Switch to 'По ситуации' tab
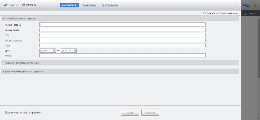The height and width of the screenshot is (120, 260). [90, 5]
